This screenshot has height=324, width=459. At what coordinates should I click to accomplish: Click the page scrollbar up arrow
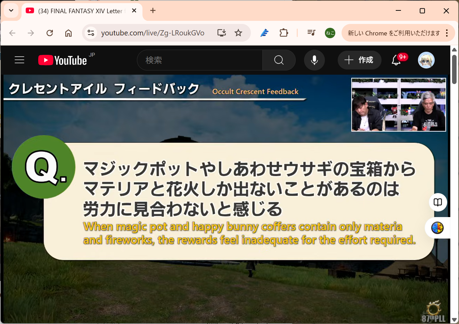pos(454,50)
